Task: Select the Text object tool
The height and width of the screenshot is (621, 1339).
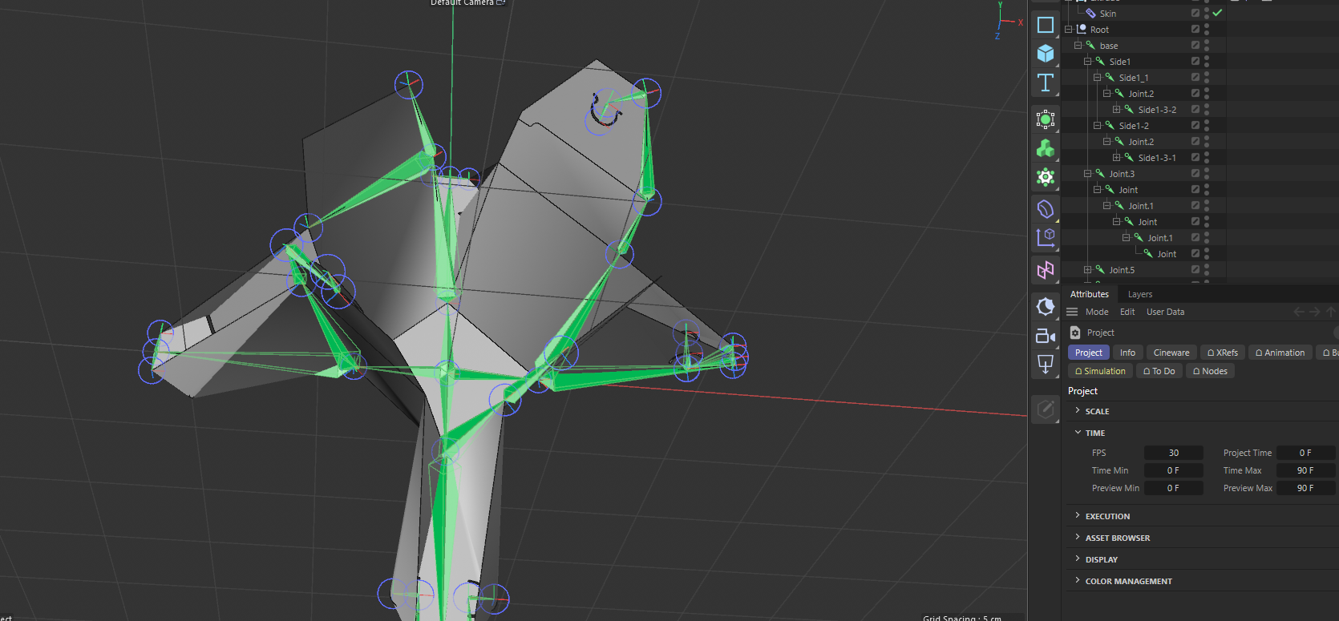Action: [x=1046, y=83]
